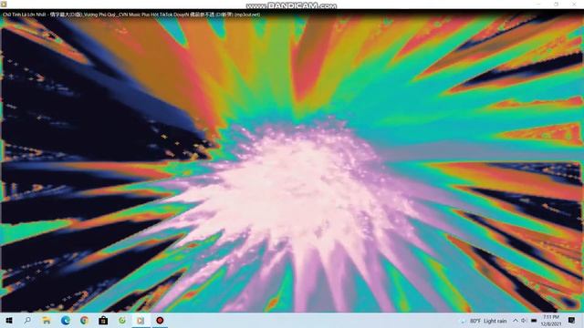Image resolution: width=584 pixels, height=328 pixels.
Task: Open Microsoft Store from the taskbar
Action: tap(103, 320)
